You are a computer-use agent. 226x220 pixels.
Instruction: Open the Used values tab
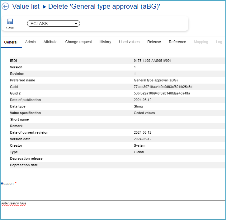pos(129,42)
